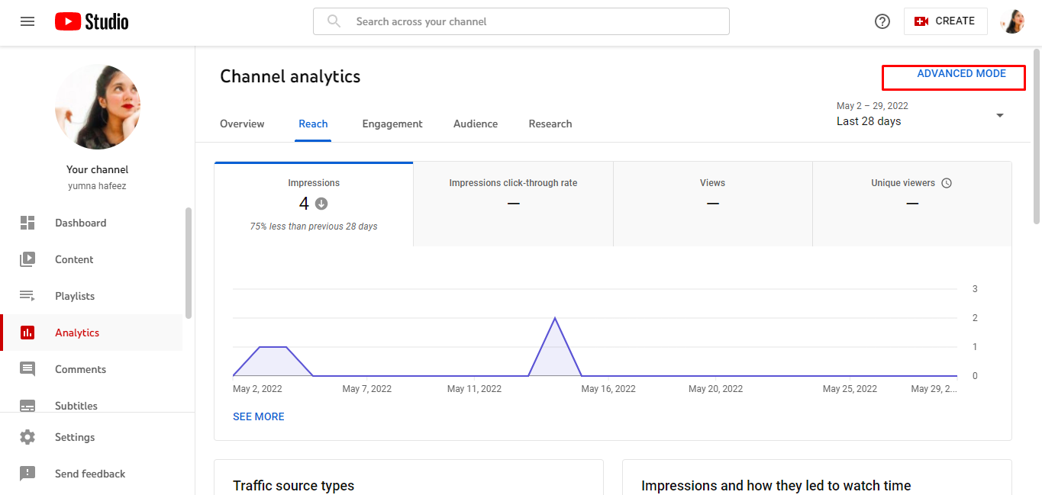Click the Send feedback icon
Screen dimensions: 1042x495
point(28,474)
